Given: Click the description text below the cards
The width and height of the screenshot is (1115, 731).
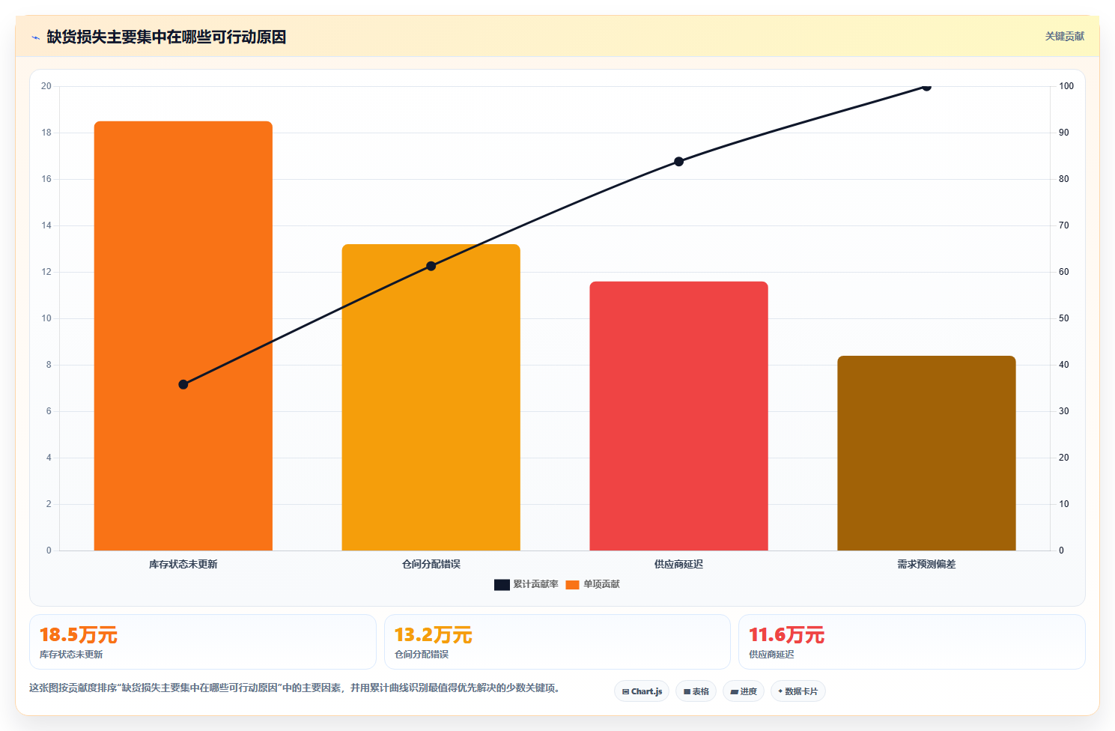Looking at the screenshot, I should pyautogui.click(x=294, y=688).
